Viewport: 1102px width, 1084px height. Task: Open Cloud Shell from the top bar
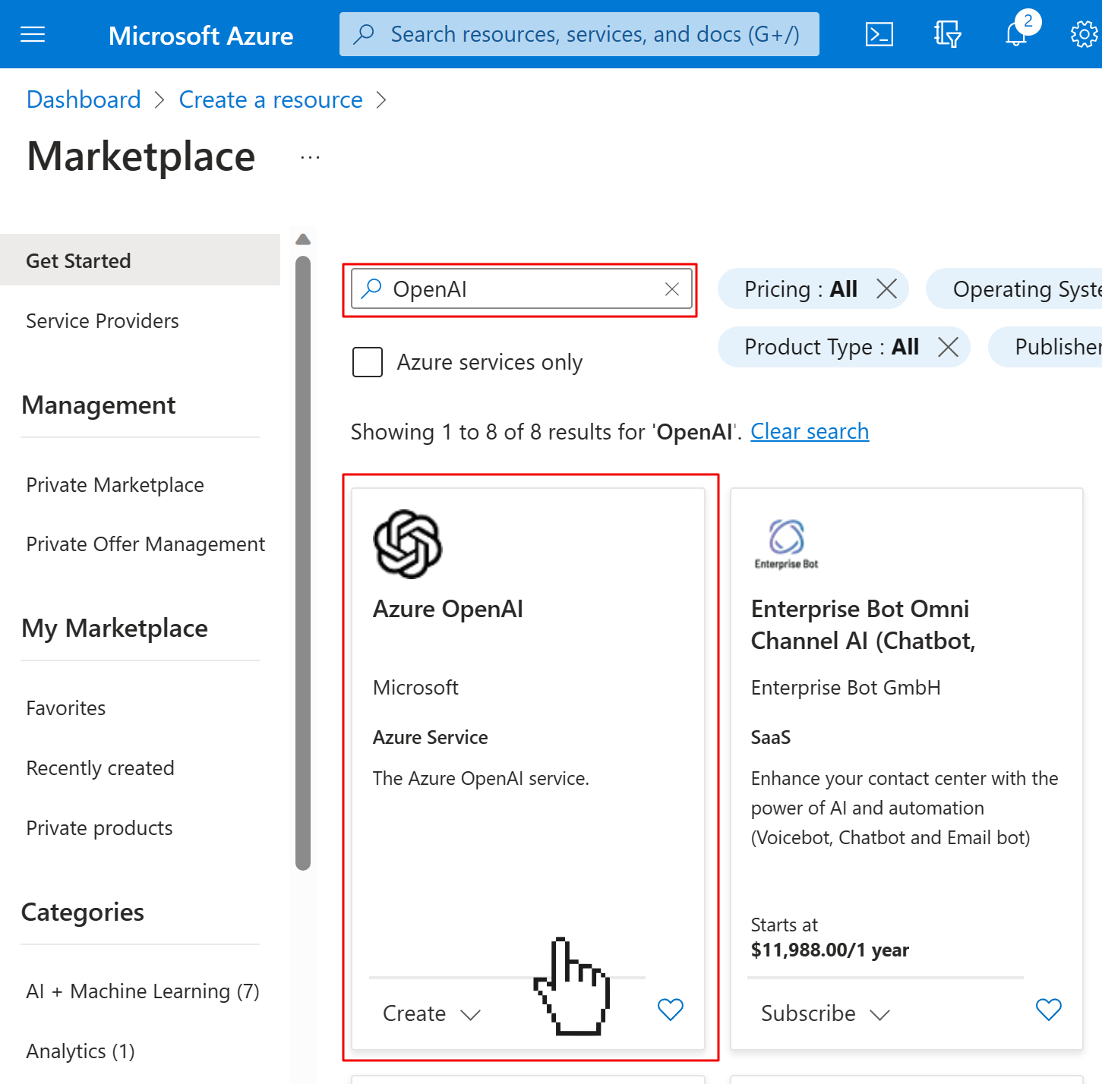point(879,33)
